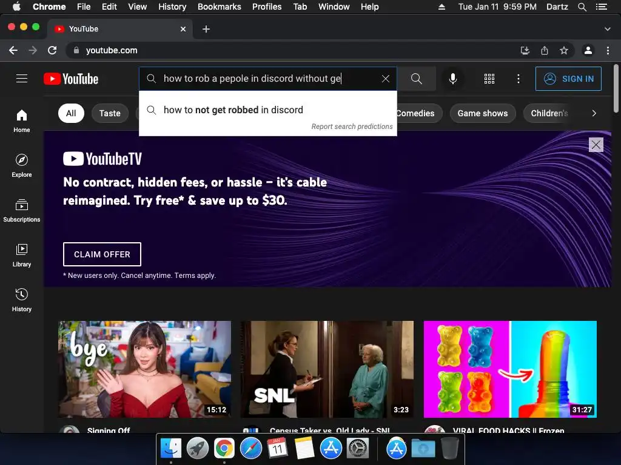
Task: Open the gummy bears food hacks thumbnail
Action: pos(510,369)
